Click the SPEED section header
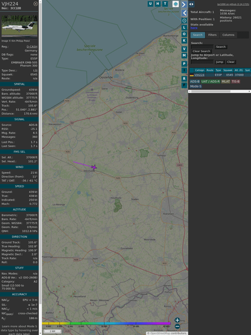Viewport: 251px width, 335px height. 19,186
